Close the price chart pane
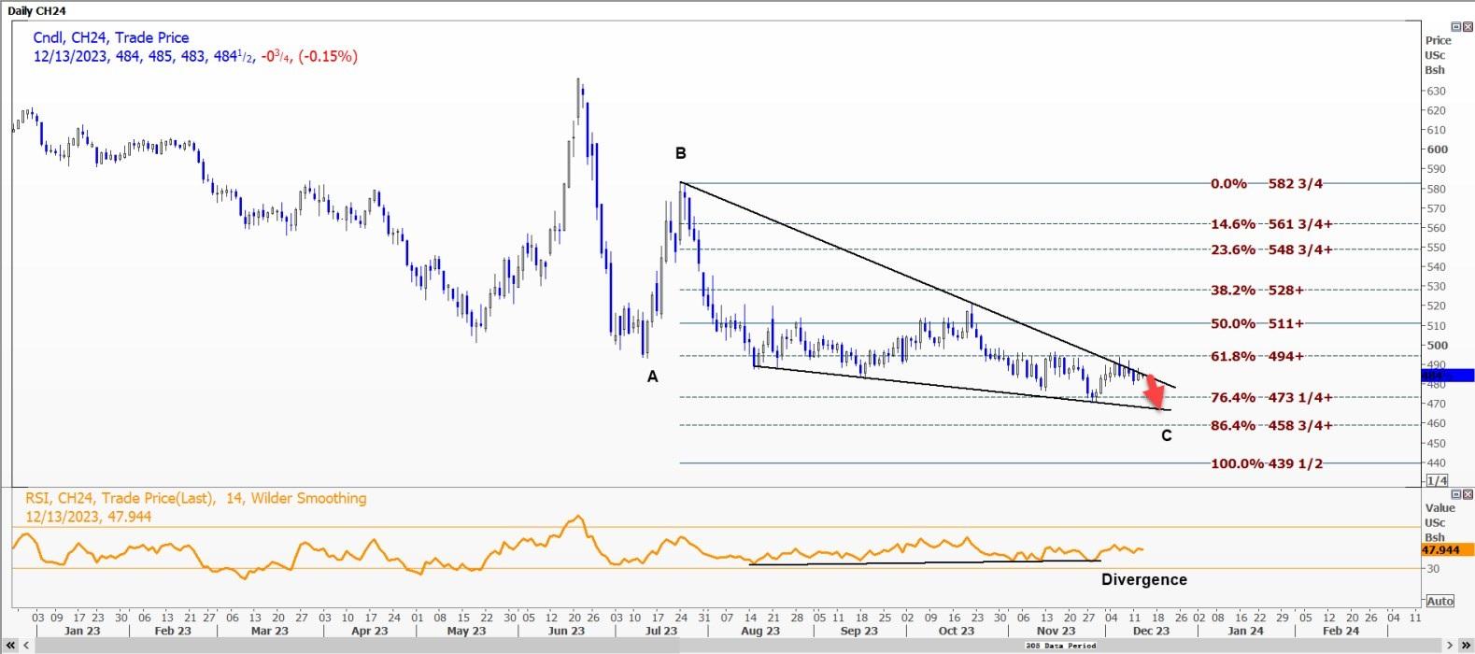The image size is (1475, 654). (1468, 27)
